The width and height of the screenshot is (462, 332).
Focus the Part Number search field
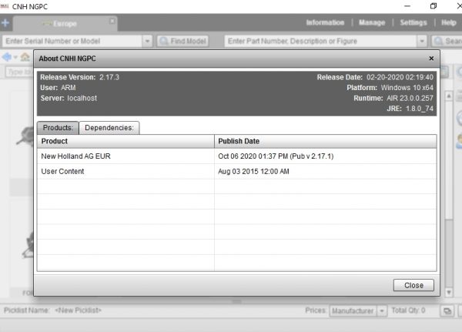[x=320, y=41]
